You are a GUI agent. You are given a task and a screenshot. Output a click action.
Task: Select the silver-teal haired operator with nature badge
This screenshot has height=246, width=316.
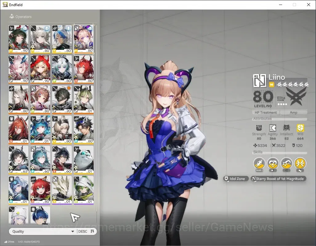pyautogui.click(x=62, y=69)
